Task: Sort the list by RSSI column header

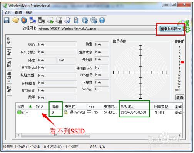Action: pos(92,107)
